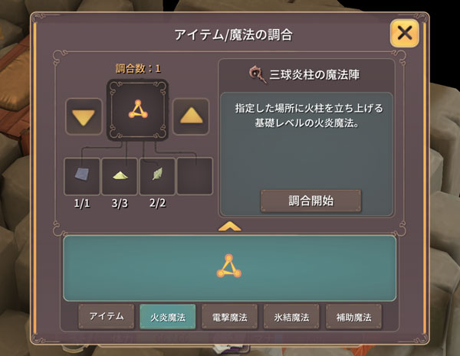Click the empty fourth ingredient slot
This screenshot has height=356, width=460.
(x=195, y=176)
